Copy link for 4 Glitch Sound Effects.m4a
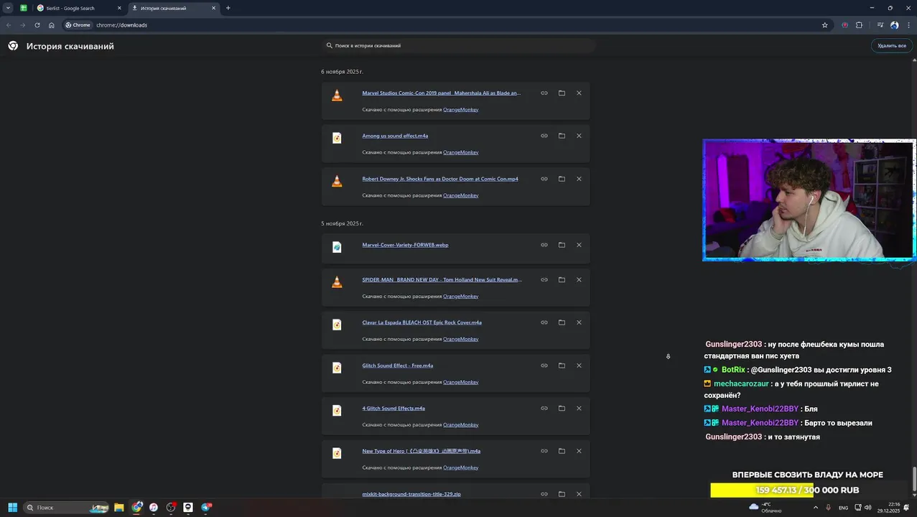Screen dimensions: 917x517 (x=544, y=409)
